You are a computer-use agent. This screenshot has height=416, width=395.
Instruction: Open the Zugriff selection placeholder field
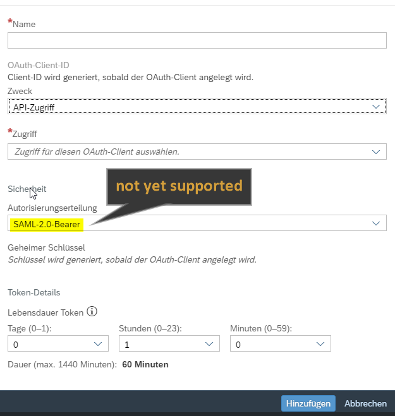click(190, 152)
